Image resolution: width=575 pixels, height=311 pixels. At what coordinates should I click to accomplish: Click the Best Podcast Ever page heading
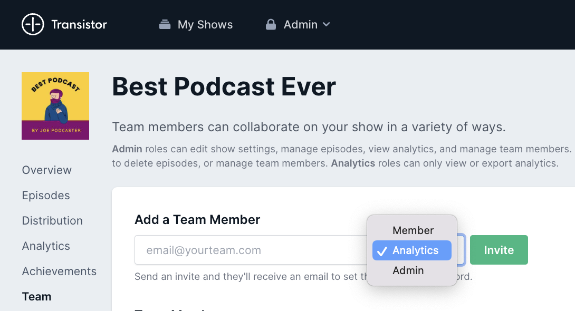(224, 86)
